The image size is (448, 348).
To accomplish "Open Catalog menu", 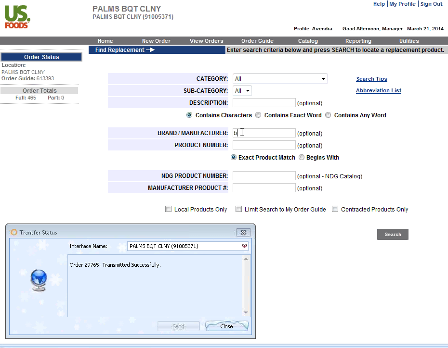I will click(x=308, y=41).
